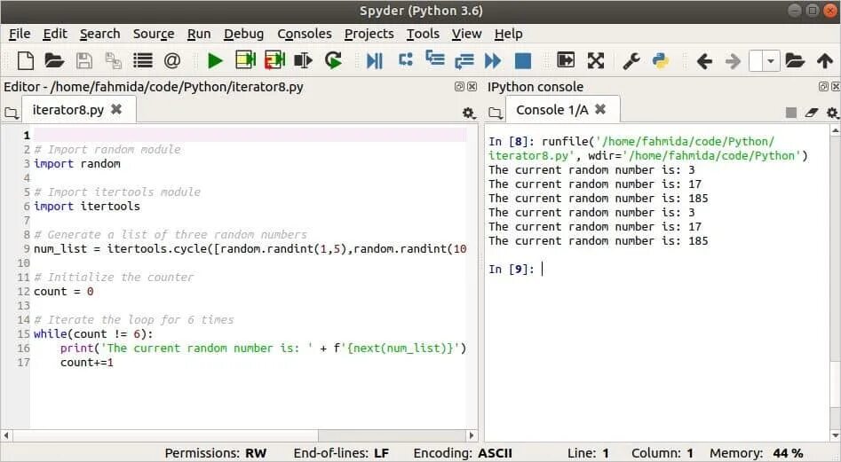Clear console with eraser icon

tap(812, 113)
